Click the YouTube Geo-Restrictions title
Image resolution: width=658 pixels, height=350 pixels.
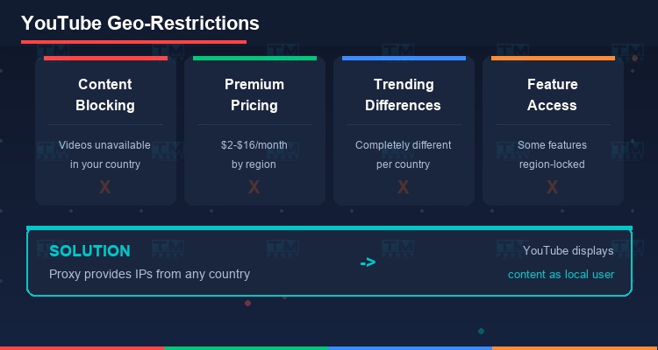(139, 23)
